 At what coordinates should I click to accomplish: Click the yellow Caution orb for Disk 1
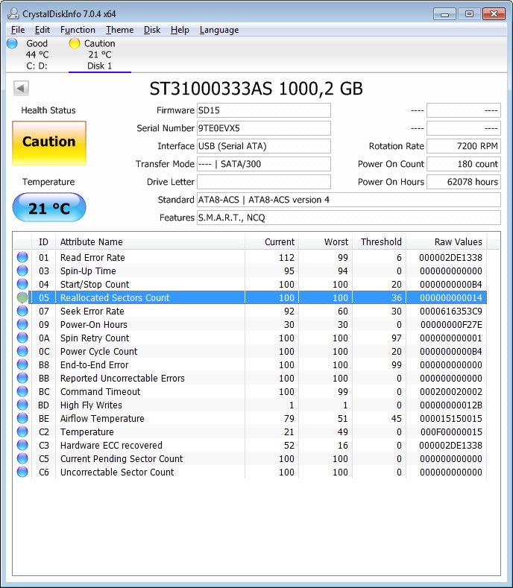75,43
